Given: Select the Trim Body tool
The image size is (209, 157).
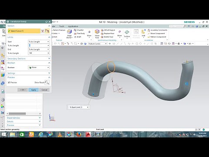Looking at the screenshot, I should tap(79, 34).
